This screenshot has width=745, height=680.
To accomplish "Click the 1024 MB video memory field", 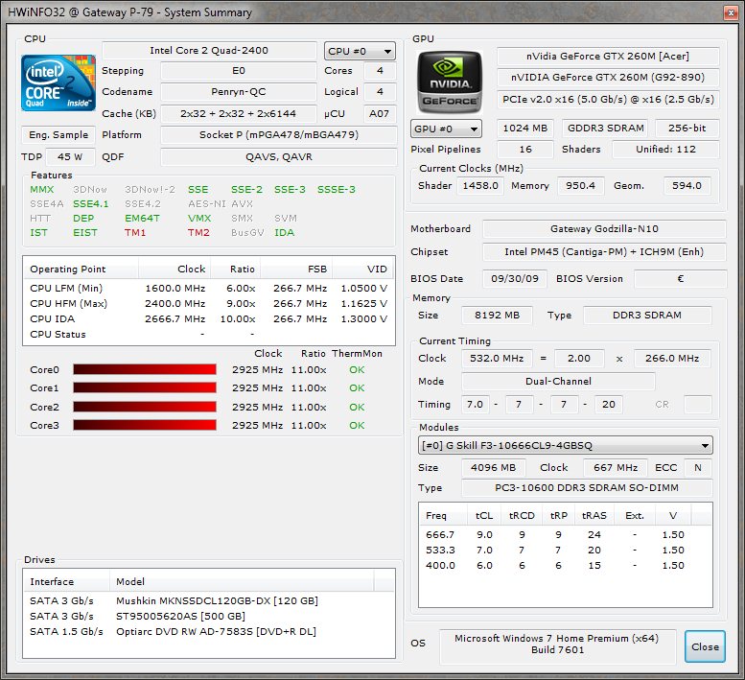I will point(525,129).
